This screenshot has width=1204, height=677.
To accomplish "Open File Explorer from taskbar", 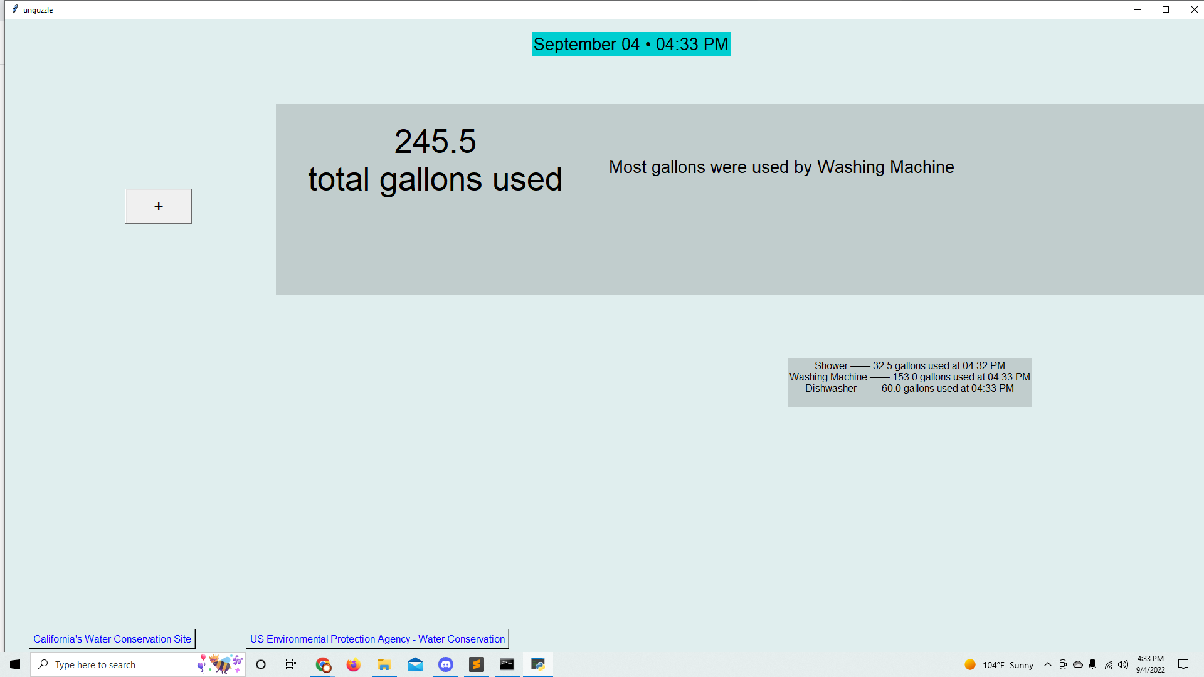I will click(384, 664).
